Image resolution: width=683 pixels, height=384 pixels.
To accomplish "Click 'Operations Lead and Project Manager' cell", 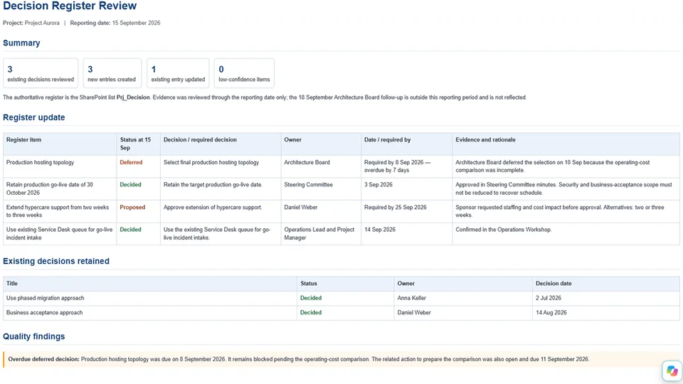I will click(319, 233).
